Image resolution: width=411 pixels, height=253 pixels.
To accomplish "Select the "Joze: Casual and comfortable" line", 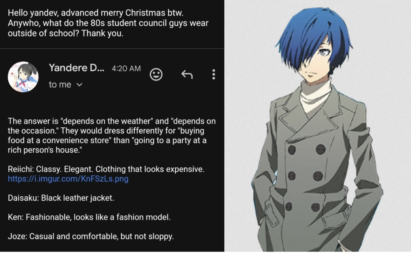I will 91,237.
